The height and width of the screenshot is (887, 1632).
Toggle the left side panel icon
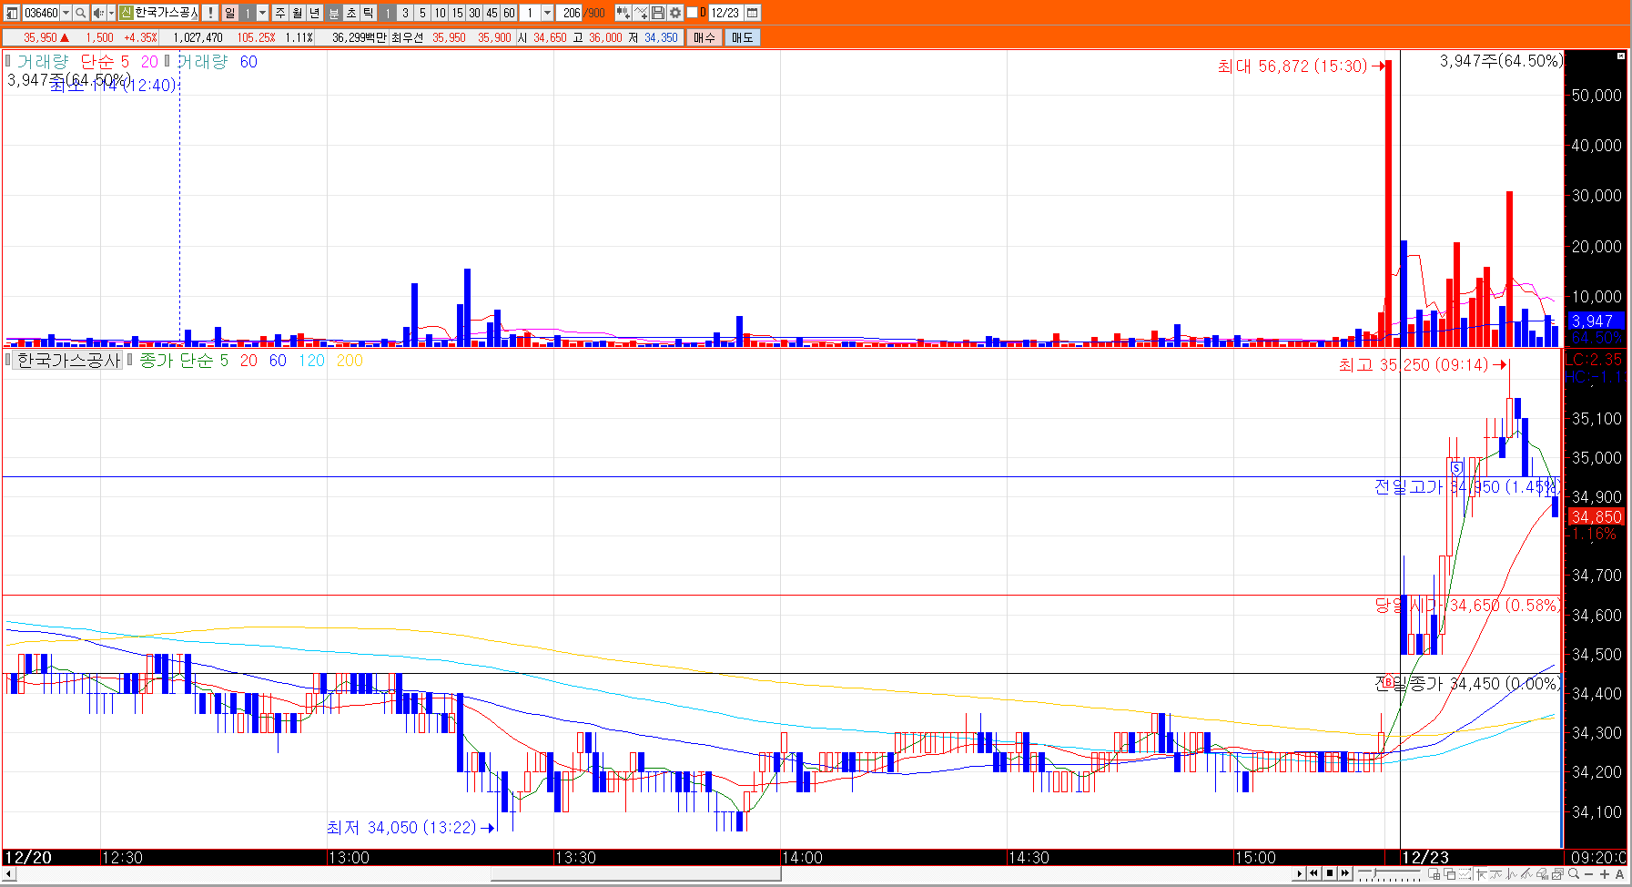click(x=11, y=13)
